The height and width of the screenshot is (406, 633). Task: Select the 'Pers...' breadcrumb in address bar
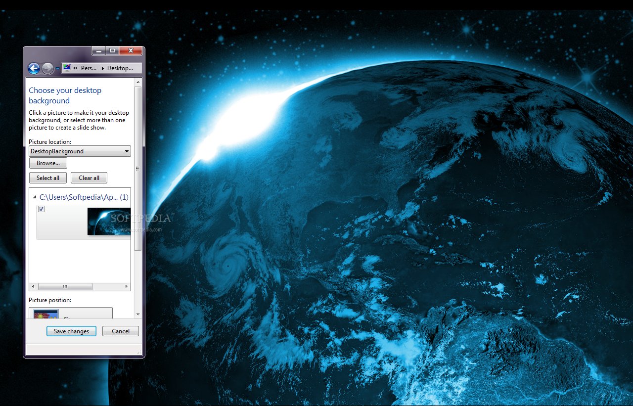point(89,68)
